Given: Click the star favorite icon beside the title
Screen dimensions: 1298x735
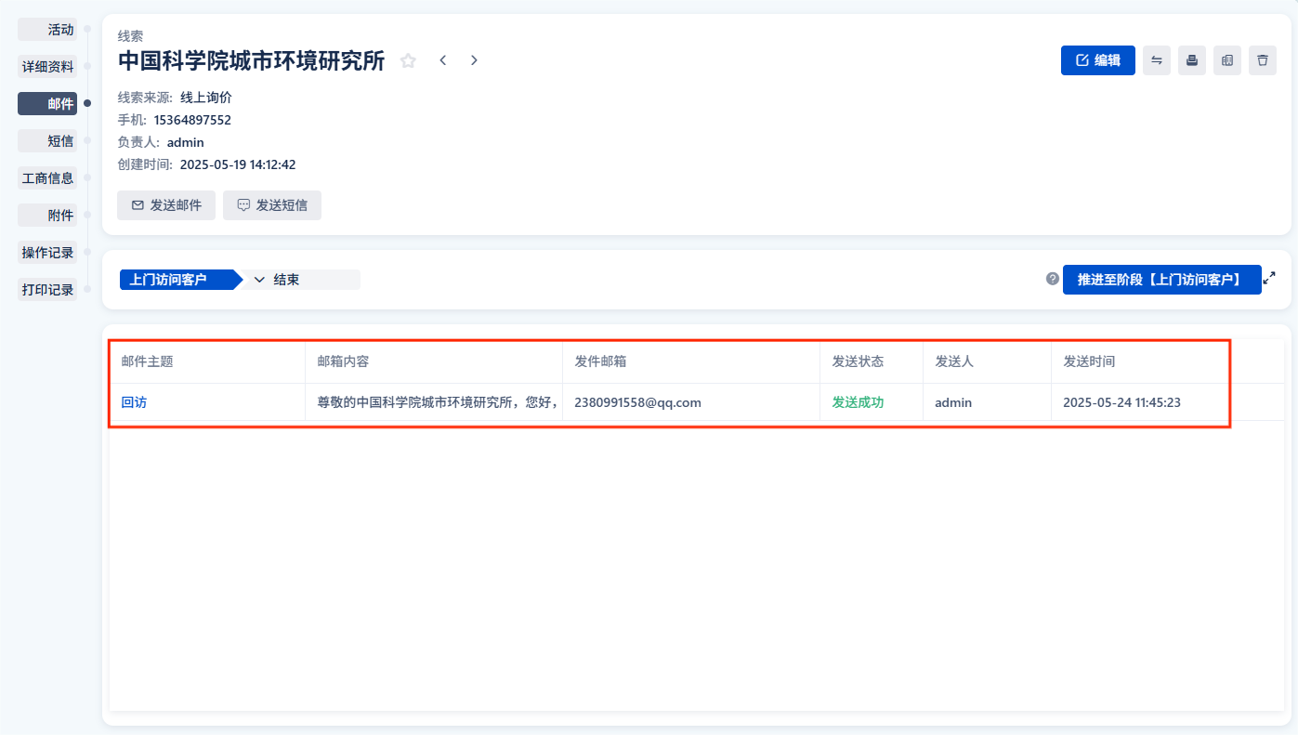Looking at the screenshot, I should 408,60.
